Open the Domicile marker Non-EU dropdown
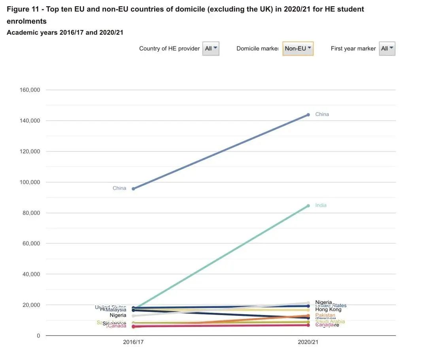Screen dimensions: 427x347 pos(298,49)
